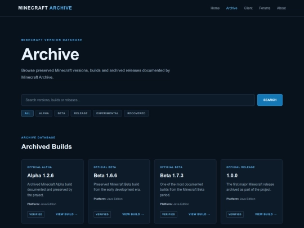Go to the Client page
The image size is (304, 228).
[248, 8]
